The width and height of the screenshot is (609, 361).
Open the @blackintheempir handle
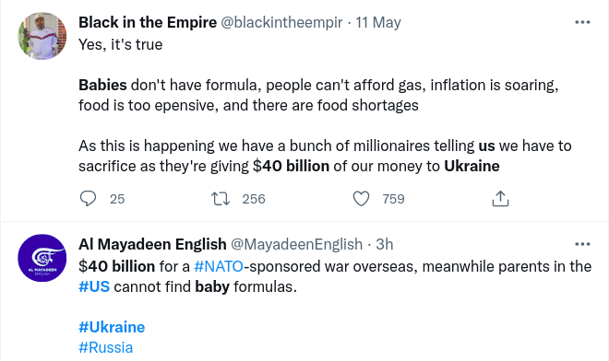pyautogui.click(x=281, y=22)
